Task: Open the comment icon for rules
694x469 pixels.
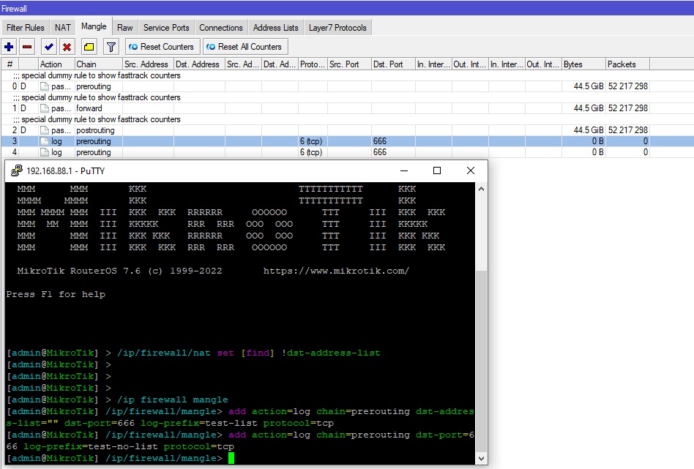Action: click(x=90, y=46)
